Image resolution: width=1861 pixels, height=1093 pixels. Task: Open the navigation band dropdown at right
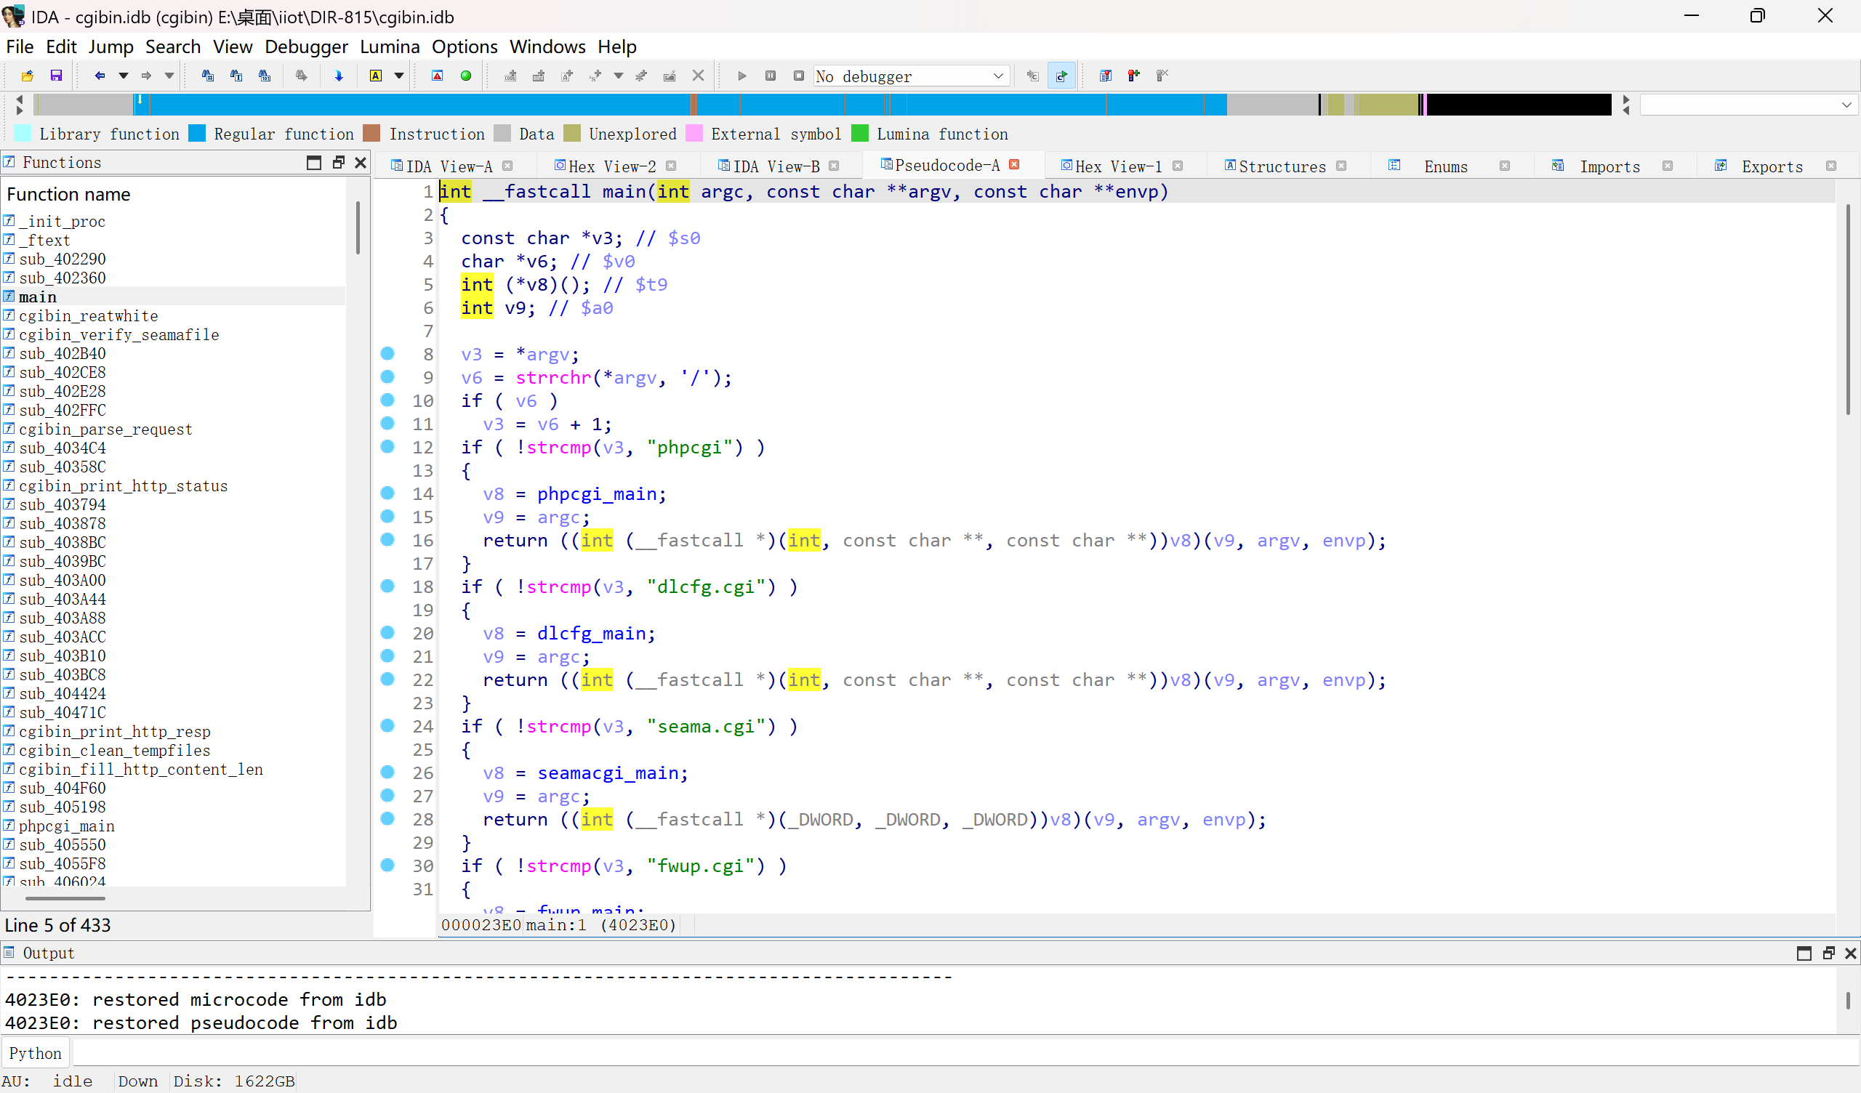(x=1847, y=105)
